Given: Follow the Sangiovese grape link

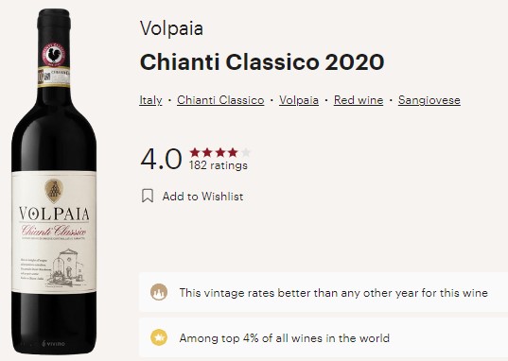Looking at the screenshot, I should pos(429,100).
